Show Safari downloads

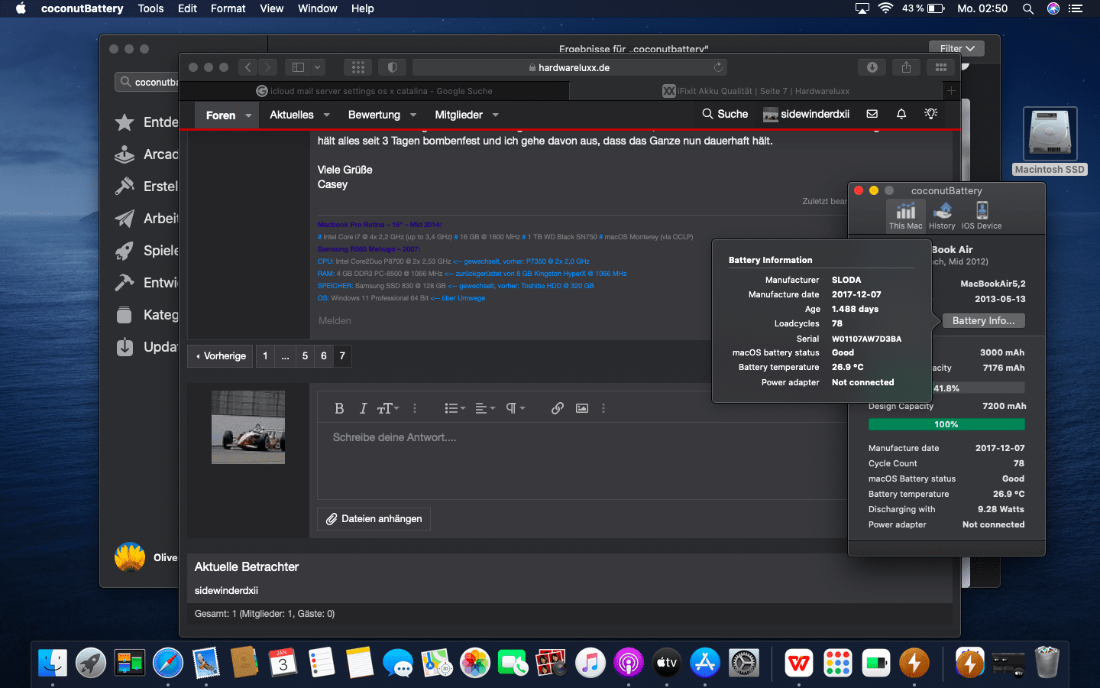click(x=872, y=67)
